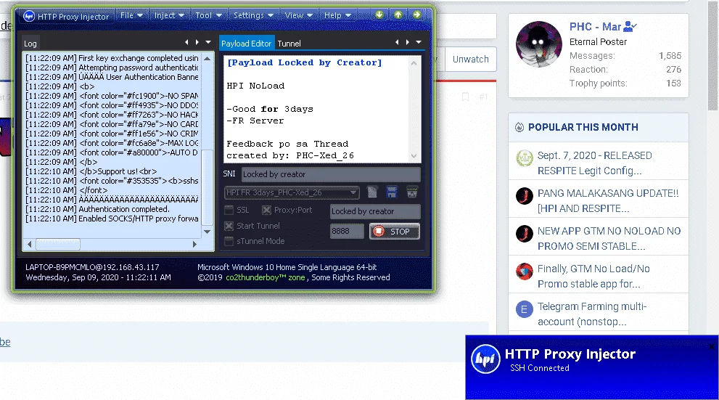Screen dimensions: 719x400
Task: Click the follow user icon next to PHC - Mar
Action: [x=630, y=27]
